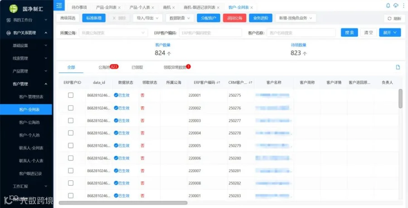
Task: Open 客户-公海池 in the sidebar
Action: point(29,122)
